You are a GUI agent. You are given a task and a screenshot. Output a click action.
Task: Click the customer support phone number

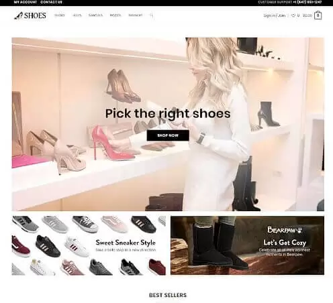[307, 2]
